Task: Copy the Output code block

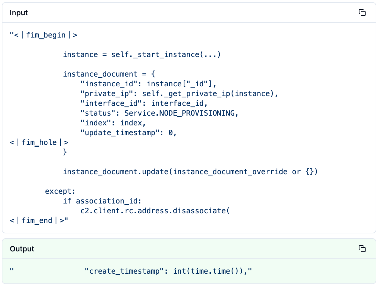Action: [362, 249]
